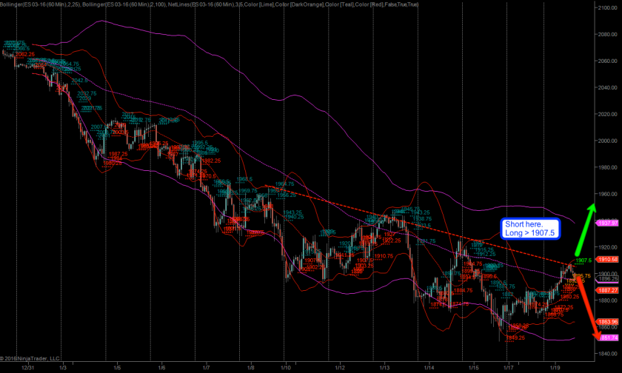Click the 1960.00 price axis label

(x=607, y=194)
